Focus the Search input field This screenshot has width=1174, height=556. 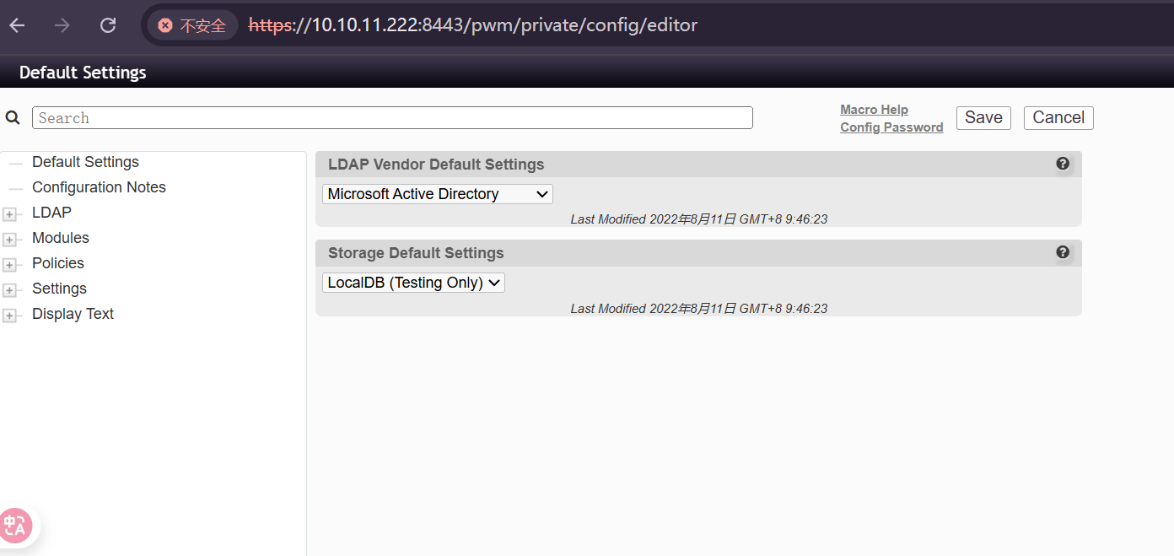click(392, 118)
